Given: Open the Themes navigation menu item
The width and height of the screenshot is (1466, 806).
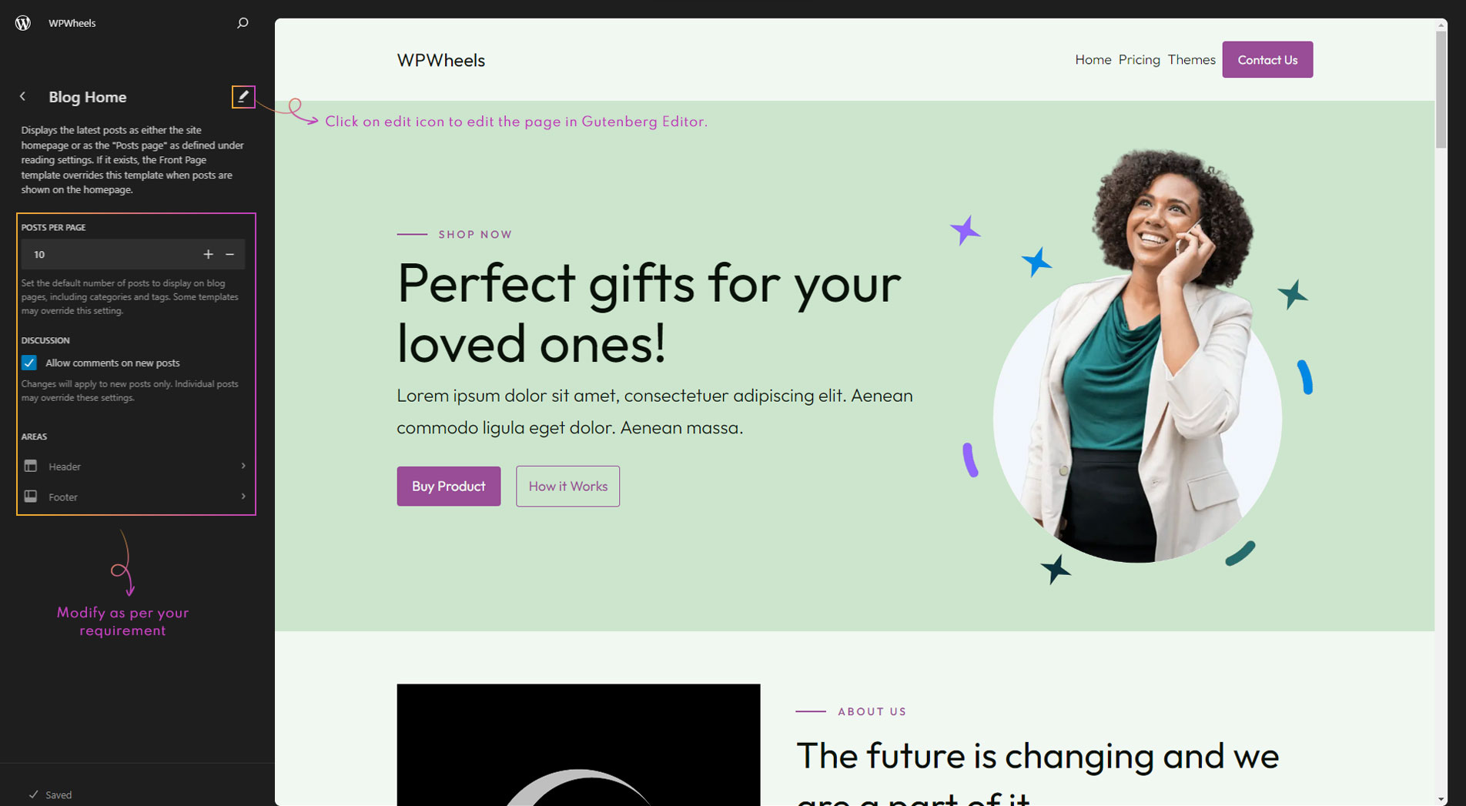Looking at the screenshot, I should point(1191,60).
